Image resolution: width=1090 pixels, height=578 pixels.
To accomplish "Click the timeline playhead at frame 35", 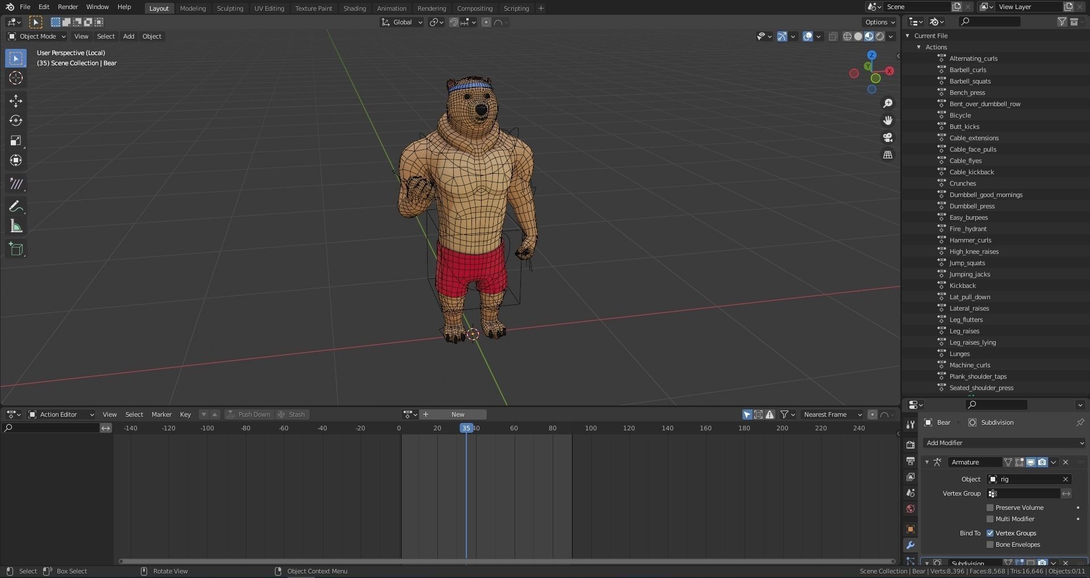I will tap(466, 428).
